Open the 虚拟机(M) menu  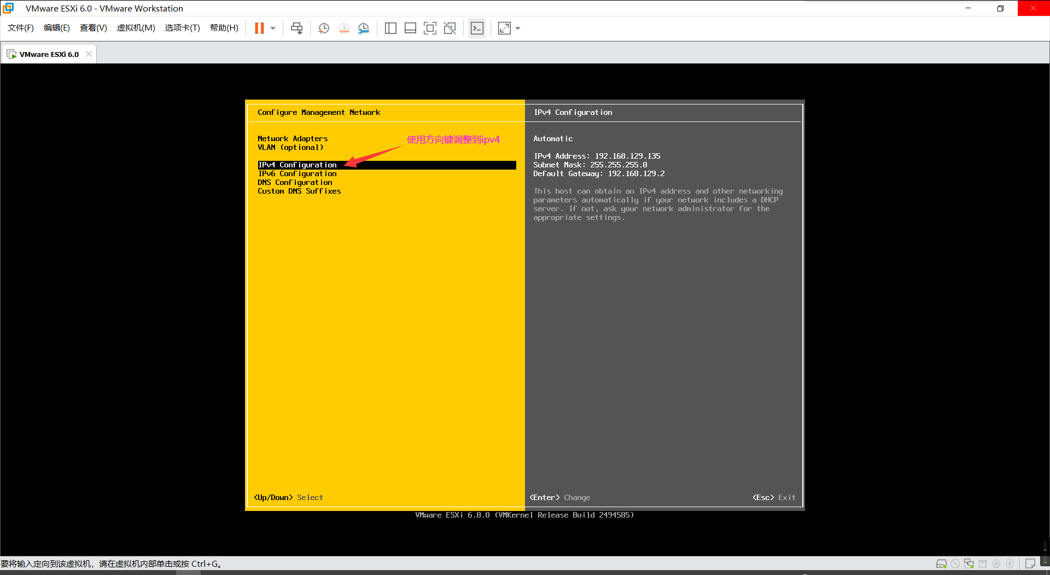click(x=136, y=28)
